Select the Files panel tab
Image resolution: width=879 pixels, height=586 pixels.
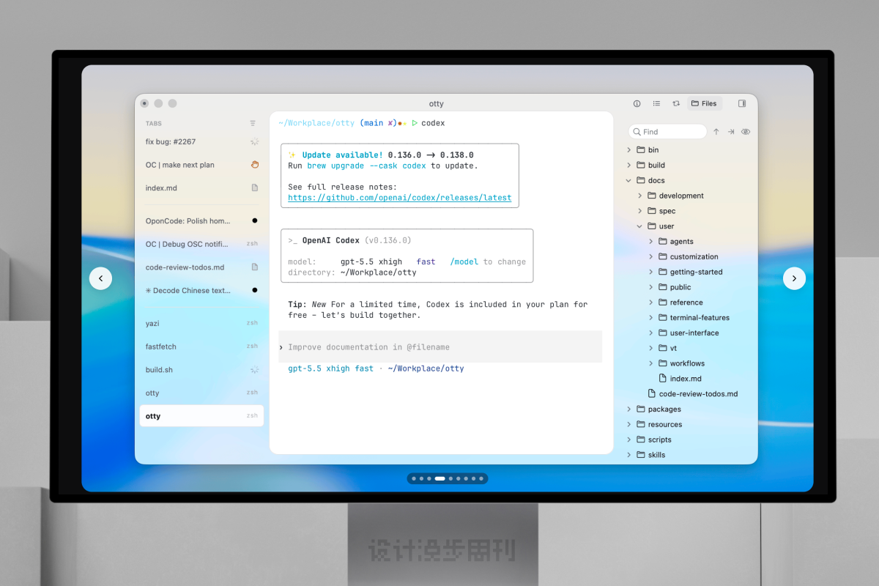[704, 103]
